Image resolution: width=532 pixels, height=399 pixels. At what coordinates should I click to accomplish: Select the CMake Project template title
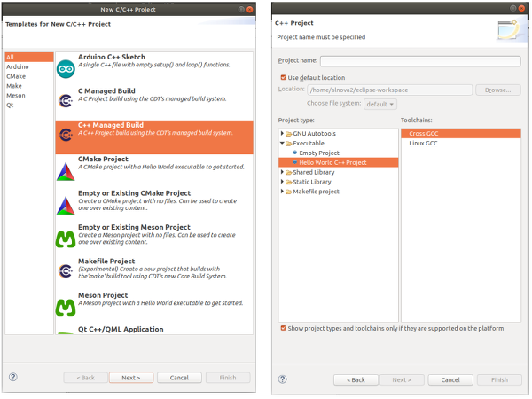tap(103, 159)
